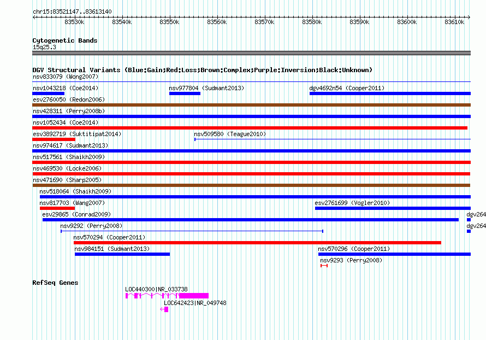Click the gray 15q25.3 cytogenetic band bar

(x=251, y=53)
